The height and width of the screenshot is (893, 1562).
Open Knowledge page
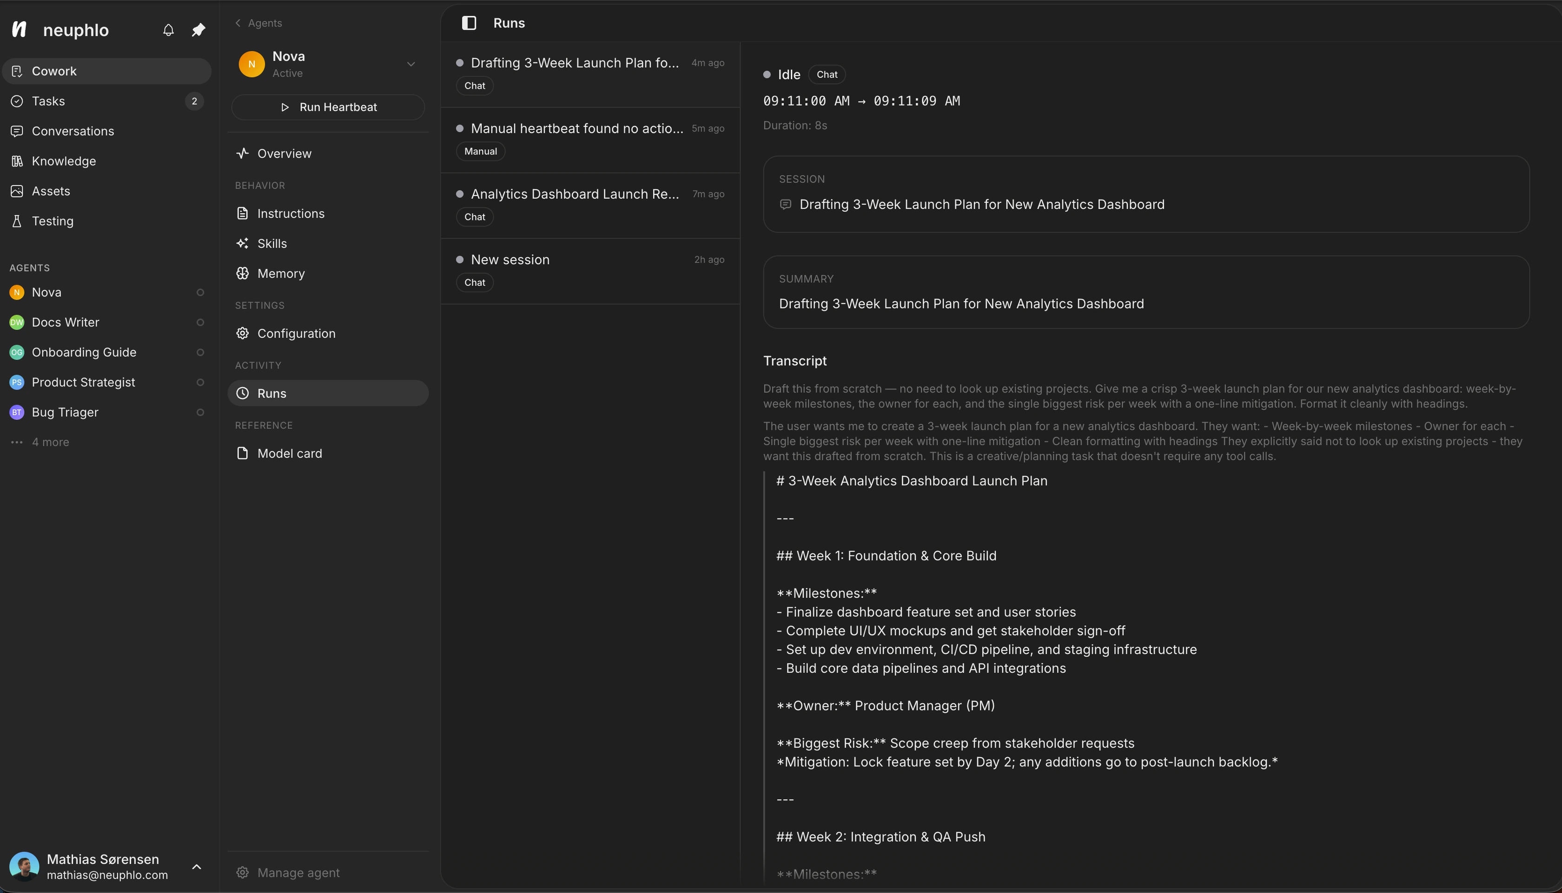[x=106, y=161]
